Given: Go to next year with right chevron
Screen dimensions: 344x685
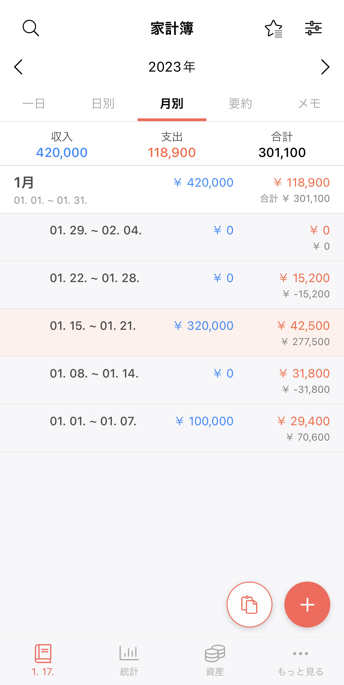Looking at the screenshot, I should (x=325, y=67).
